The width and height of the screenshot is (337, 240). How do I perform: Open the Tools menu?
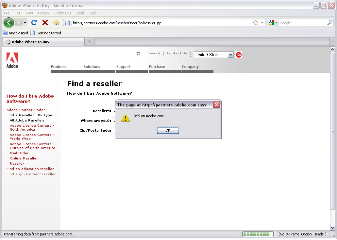point(80,13)
